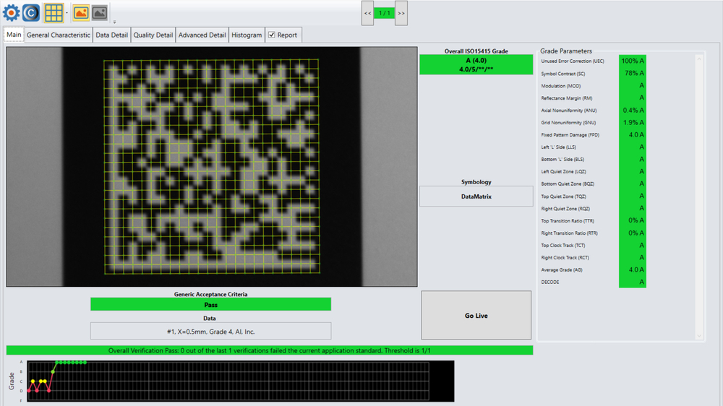
Task: Click Unused Error Correction 100% A value
Action: (x=632, y=61)
